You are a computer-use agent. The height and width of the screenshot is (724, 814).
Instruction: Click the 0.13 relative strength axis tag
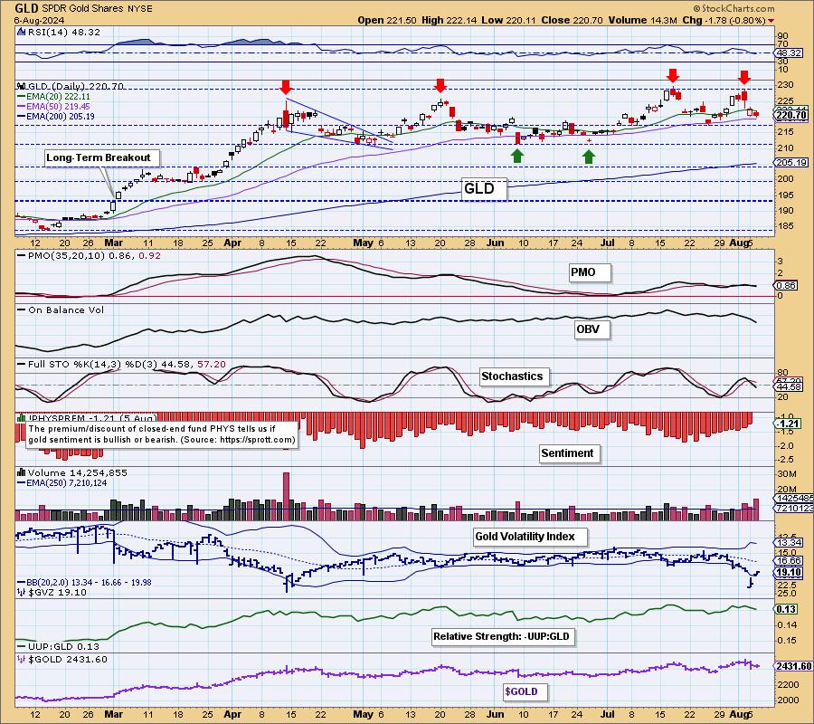click(785, 609)
